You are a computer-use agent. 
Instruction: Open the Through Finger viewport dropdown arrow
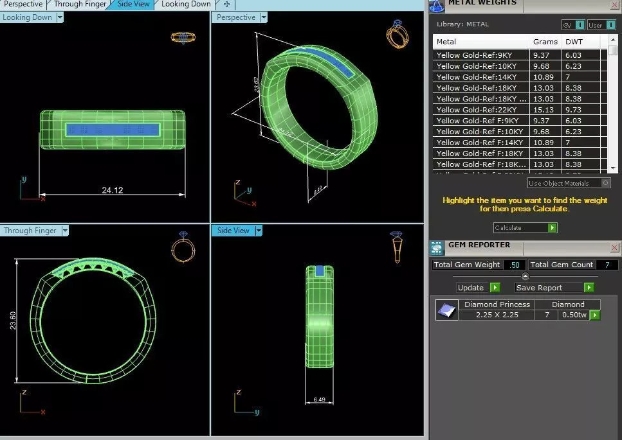(x=65, y=231)
